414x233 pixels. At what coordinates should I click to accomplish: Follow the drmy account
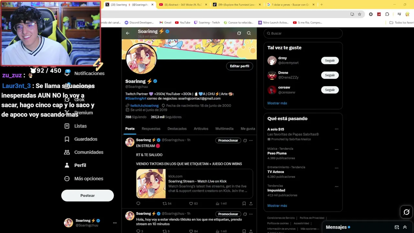(330, 61)
